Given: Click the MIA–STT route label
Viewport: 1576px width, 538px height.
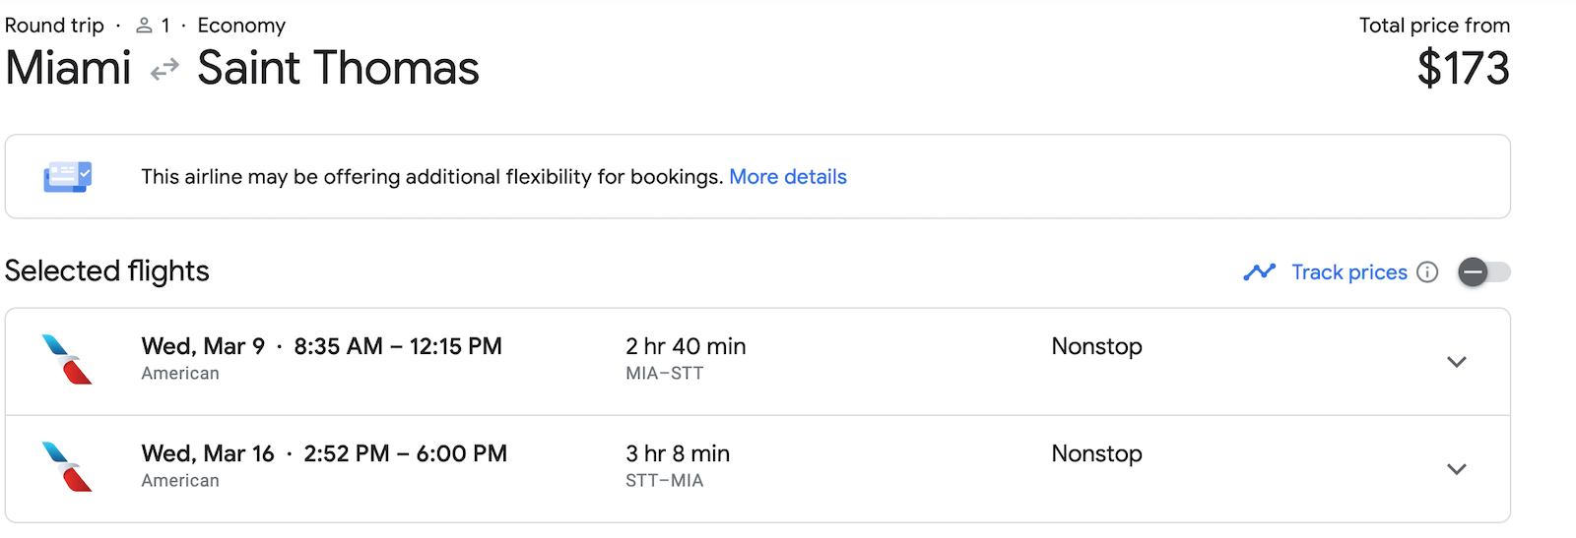Looking at the screenshot, I should tap(664, 374).
